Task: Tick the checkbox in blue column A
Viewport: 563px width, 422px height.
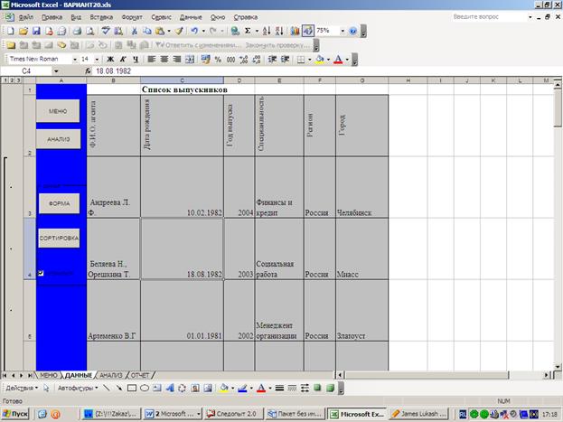Action: coord(41,273)
